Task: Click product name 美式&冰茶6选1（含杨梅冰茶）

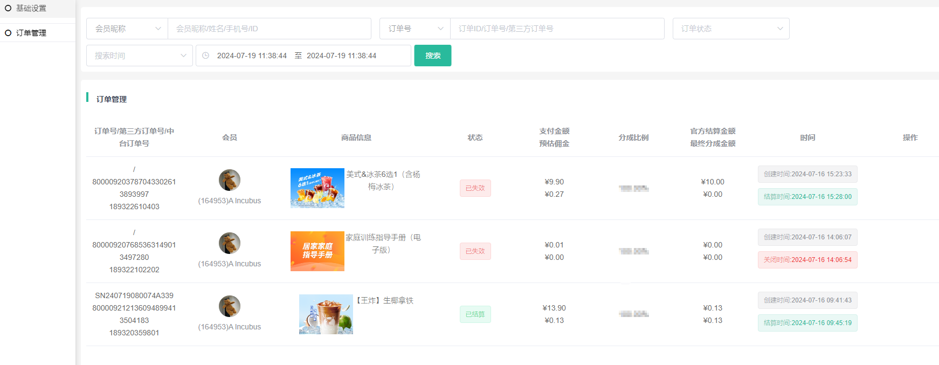Action: coord(383,181)
